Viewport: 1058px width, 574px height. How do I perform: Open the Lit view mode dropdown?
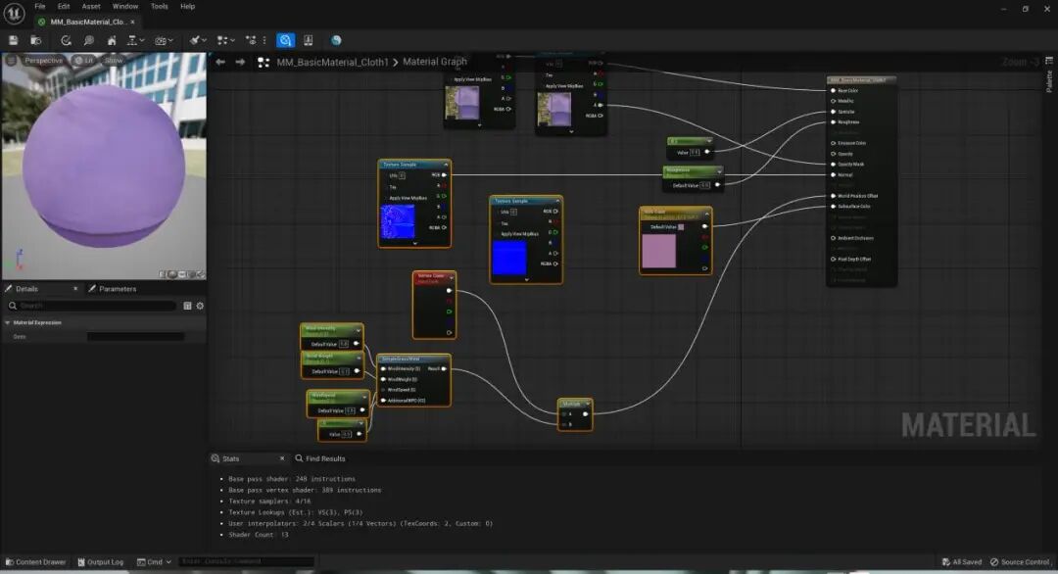pos(84,60)
